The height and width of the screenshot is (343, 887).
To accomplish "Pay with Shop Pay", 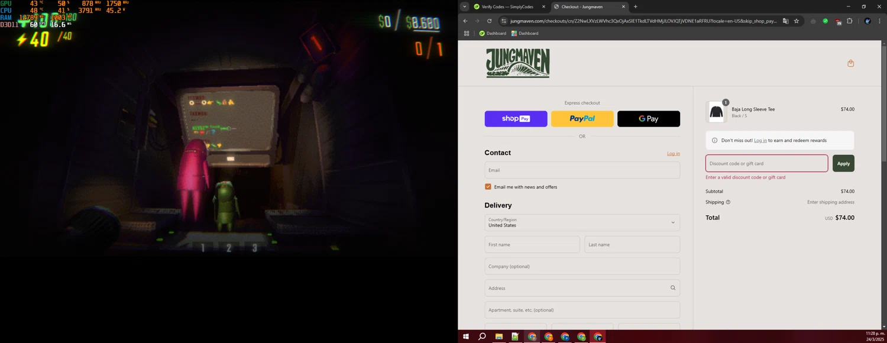I will point(516,118).
